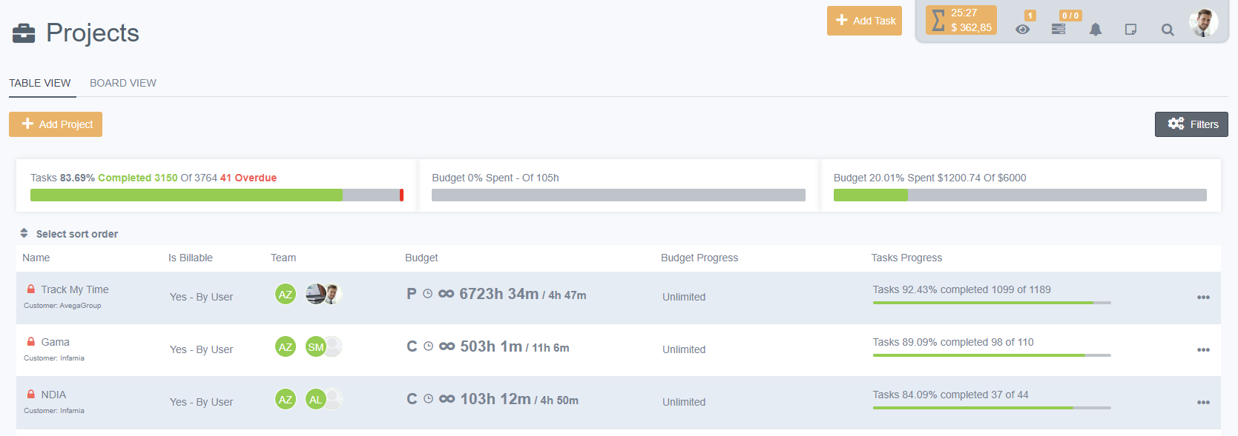This screenshot has height=436, width=1238.
Task: Click the eye watch-list icon in header
Action: pos(1022,30)
